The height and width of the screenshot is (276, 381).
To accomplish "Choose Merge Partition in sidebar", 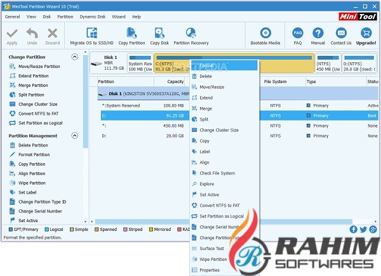I will [29, 85].
